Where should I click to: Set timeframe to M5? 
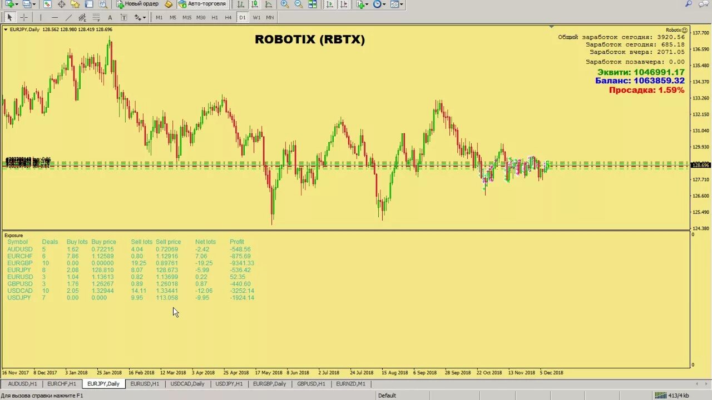[173, 17]
